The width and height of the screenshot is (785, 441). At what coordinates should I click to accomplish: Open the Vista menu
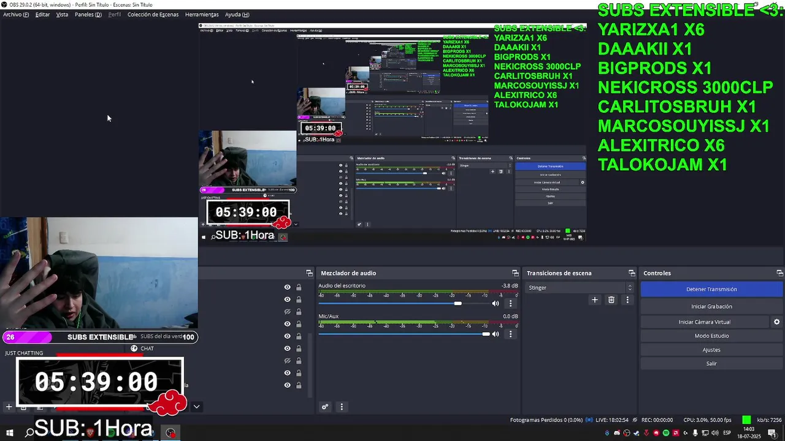[x=62, y=14]
